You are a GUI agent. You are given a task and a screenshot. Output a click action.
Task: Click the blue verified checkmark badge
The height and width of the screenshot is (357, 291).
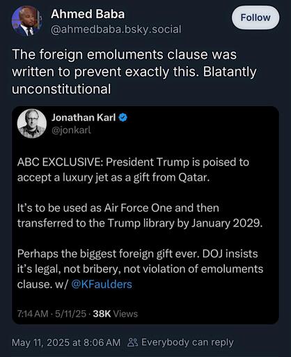click(123, 118)
